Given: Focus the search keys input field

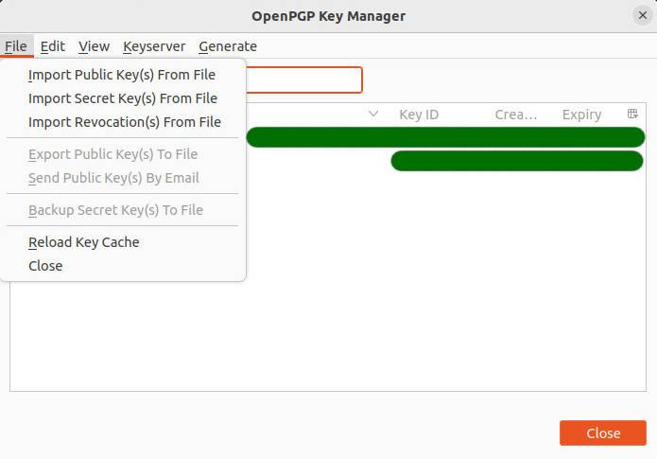Looking at the screenshot, I should [303, 80].
